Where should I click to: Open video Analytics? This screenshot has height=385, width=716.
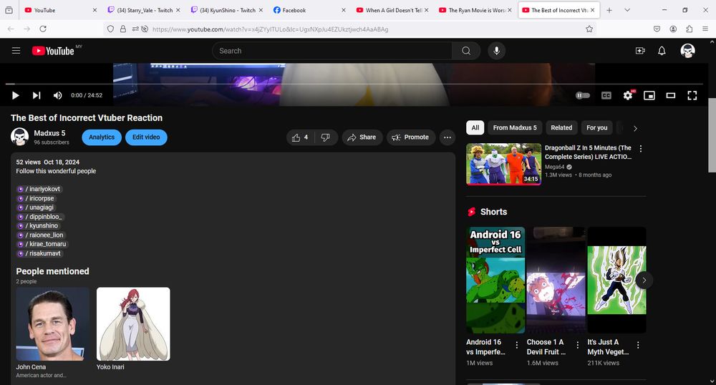coord(102,137)
